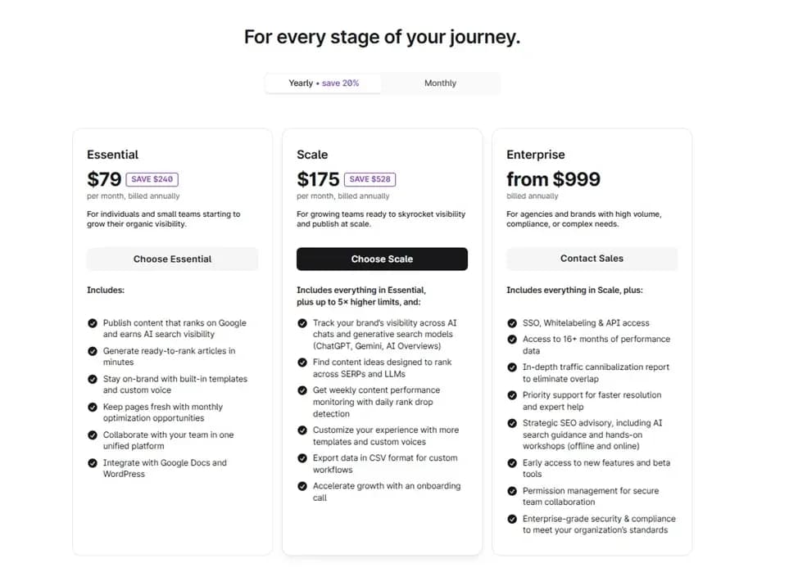Viewport: 798px width, 572px height.
Task: Click the checkmark next to "Early access to new features"
Action: click(512, 463)
